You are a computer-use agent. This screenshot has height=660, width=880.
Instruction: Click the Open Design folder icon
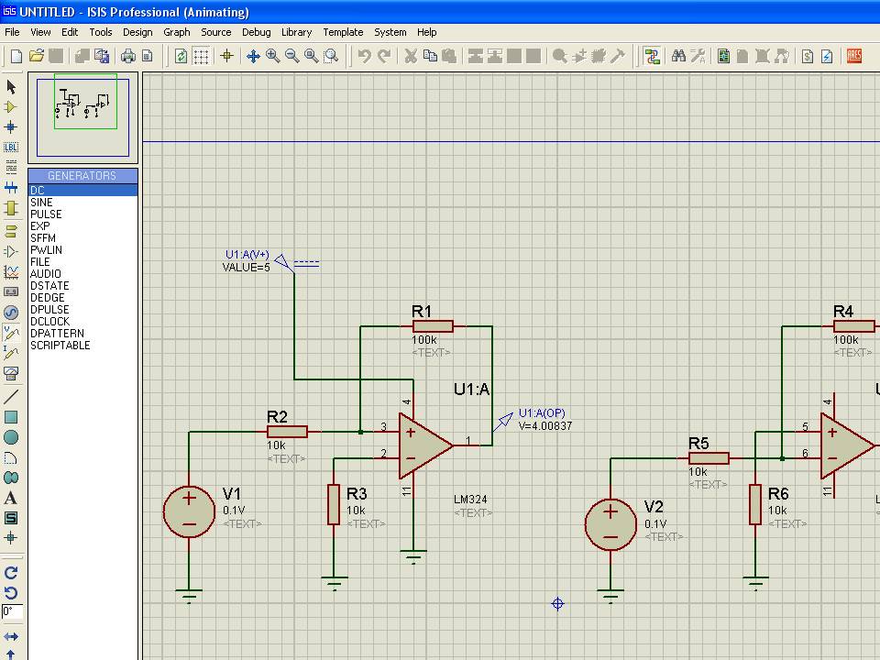pos(37,56)
